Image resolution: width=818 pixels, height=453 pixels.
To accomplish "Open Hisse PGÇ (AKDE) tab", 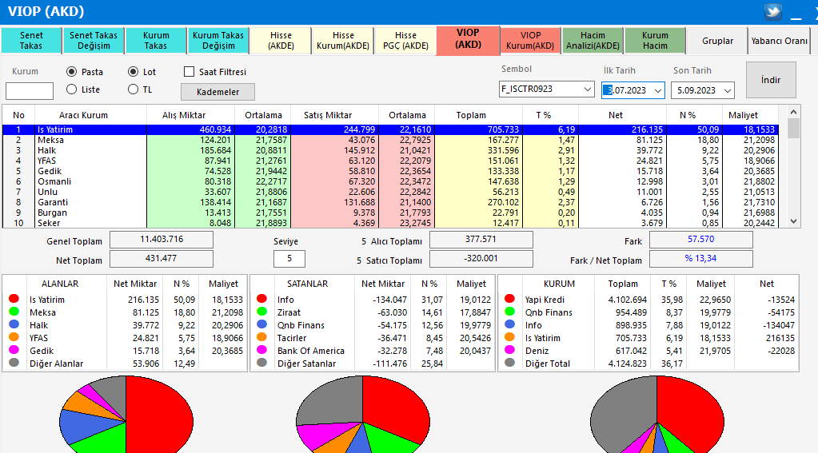I will [405, 41].
